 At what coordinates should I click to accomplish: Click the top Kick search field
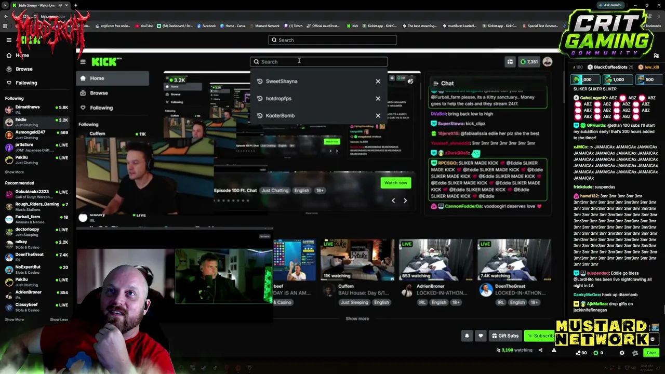[x=332, y=40]
